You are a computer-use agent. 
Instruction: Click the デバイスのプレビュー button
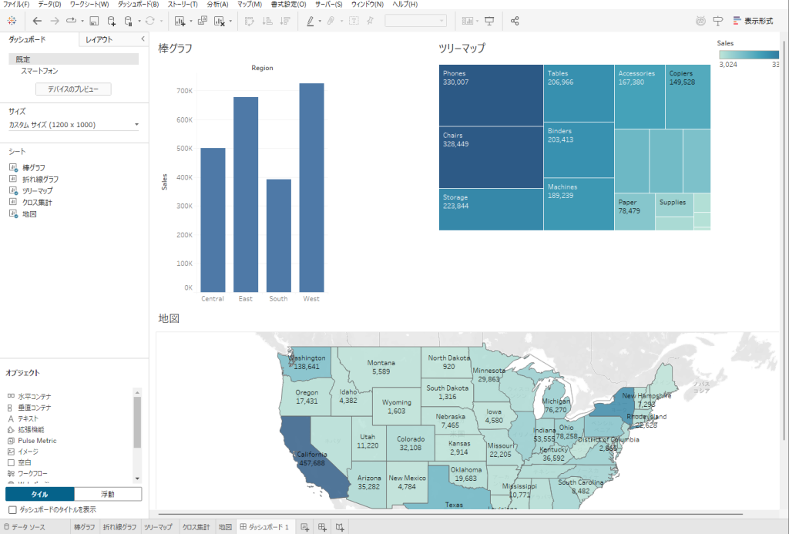(x=73, y=89)
